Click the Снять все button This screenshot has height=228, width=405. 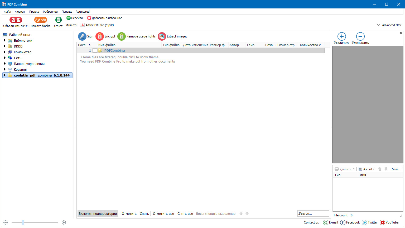185,213
